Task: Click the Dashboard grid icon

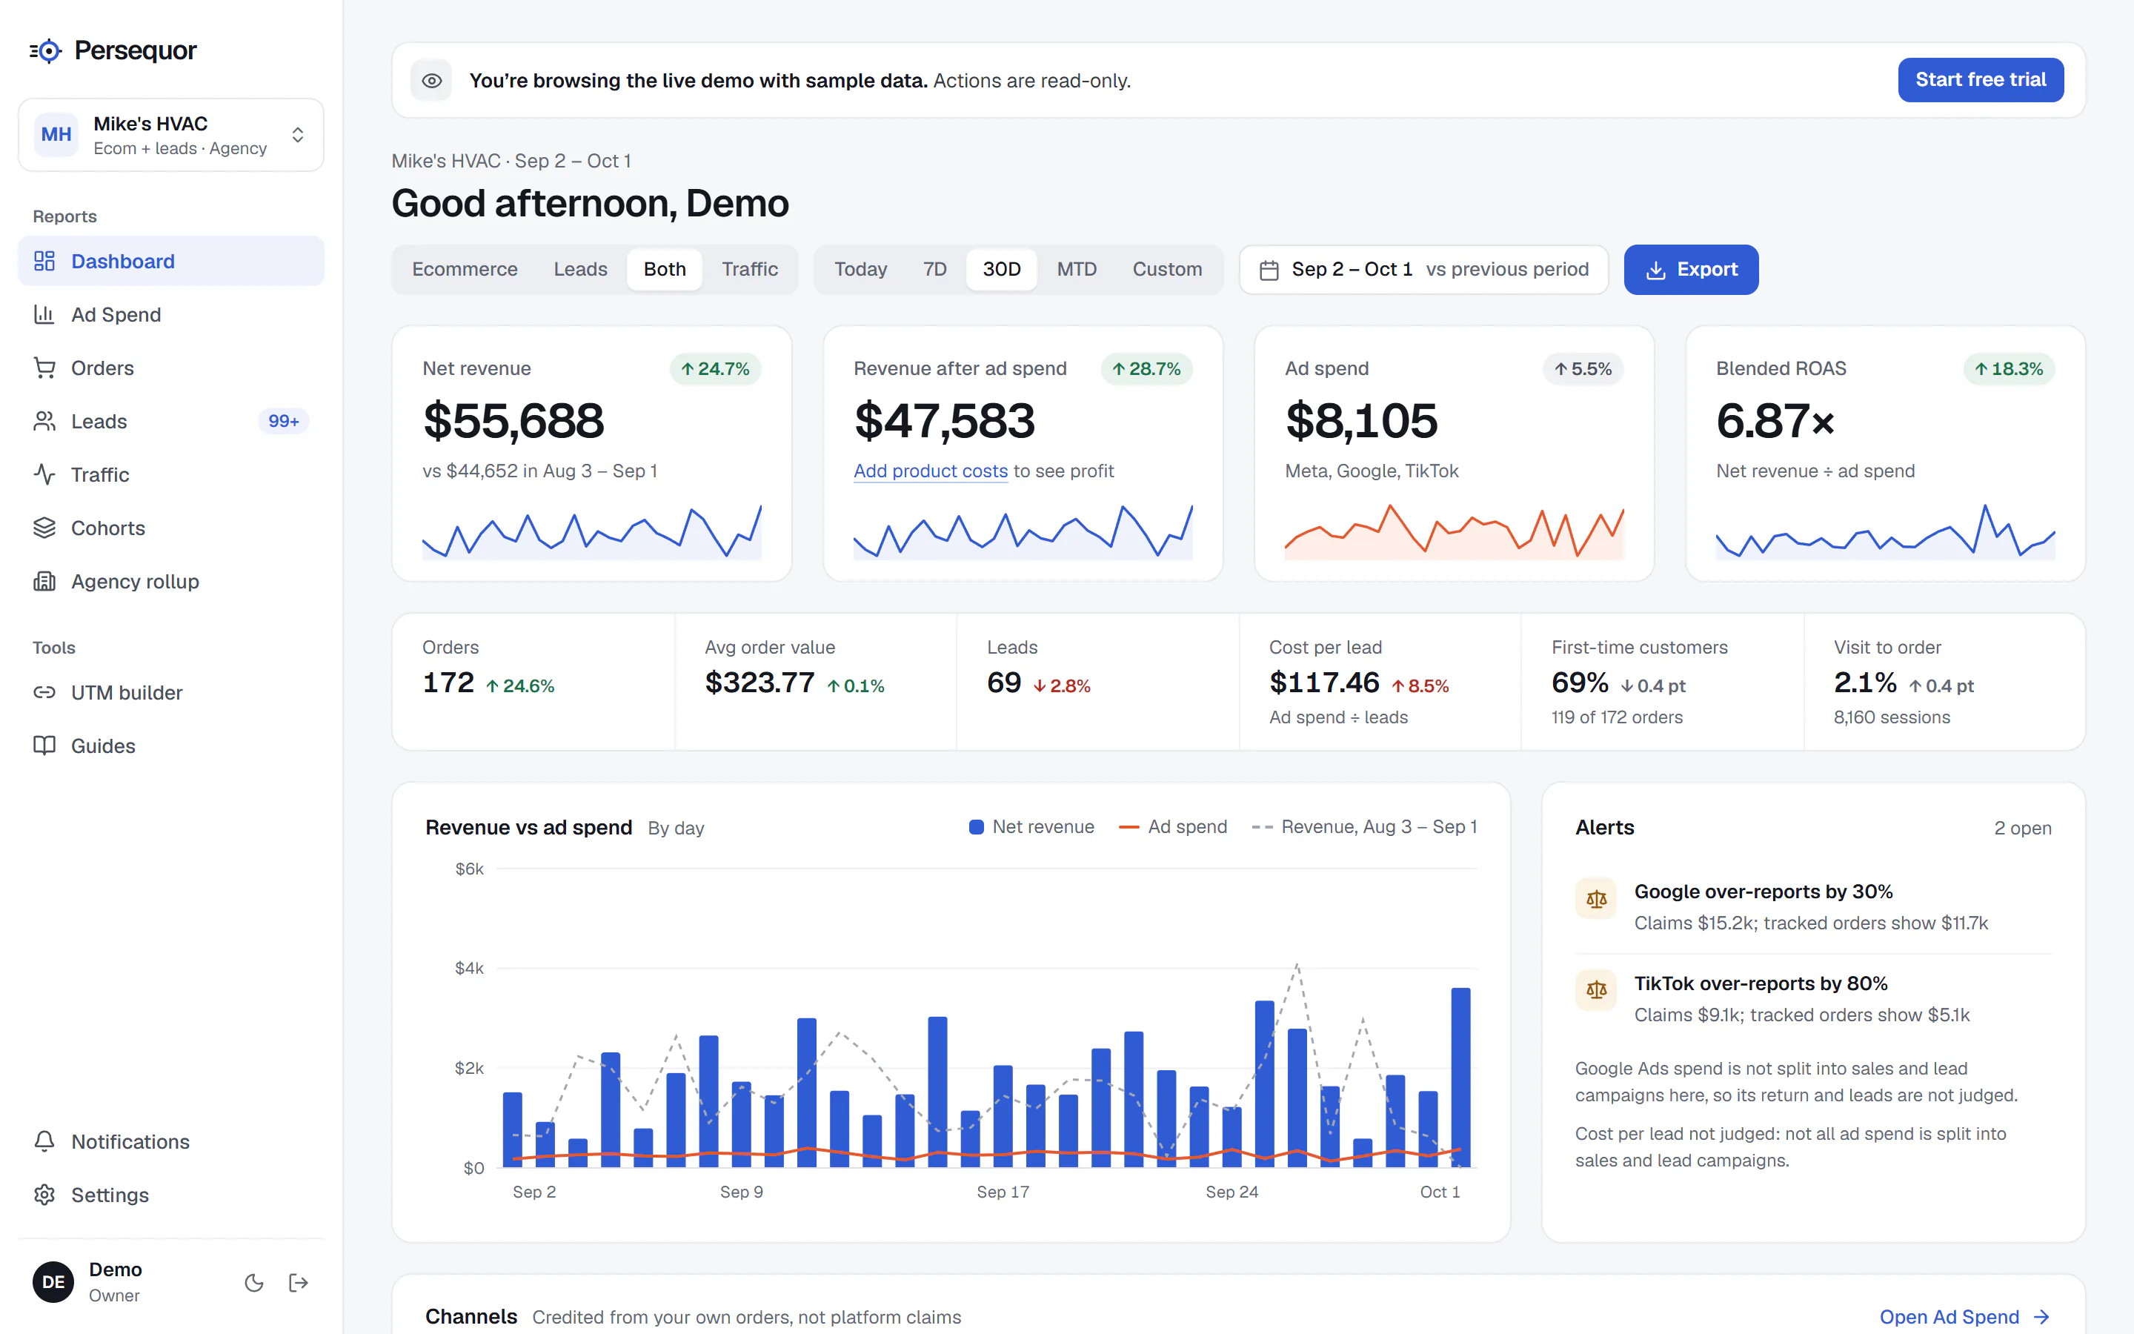Action: pos(44,261)
